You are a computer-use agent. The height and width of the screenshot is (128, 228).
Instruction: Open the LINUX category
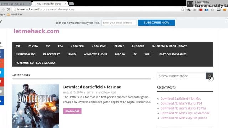click(72, 54)
